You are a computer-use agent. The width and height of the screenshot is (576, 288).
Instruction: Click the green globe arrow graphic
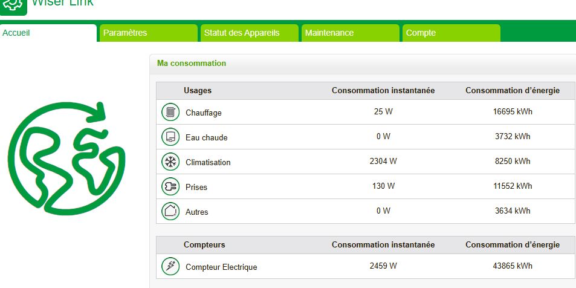point(66,158)
